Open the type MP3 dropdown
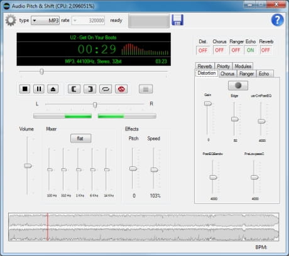The height and width of the screenshot is (256, 289). [x=45, y=21]
